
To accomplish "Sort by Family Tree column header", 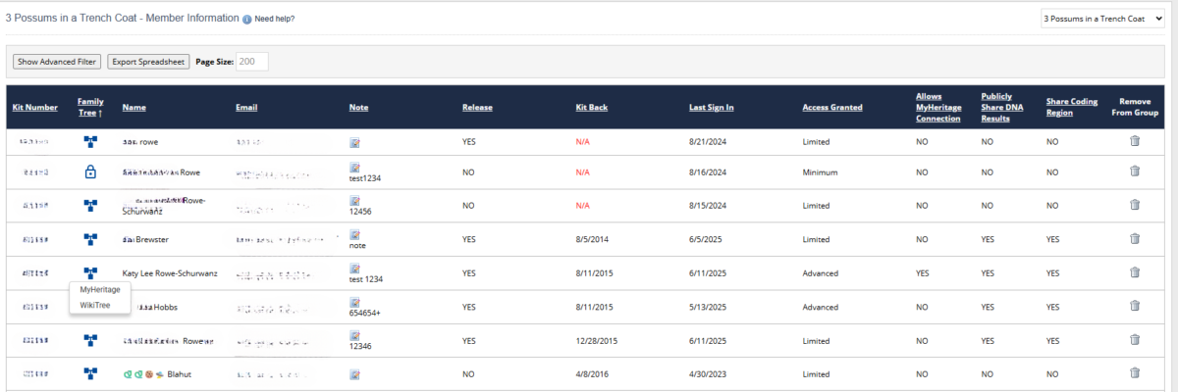I will 90,107.
